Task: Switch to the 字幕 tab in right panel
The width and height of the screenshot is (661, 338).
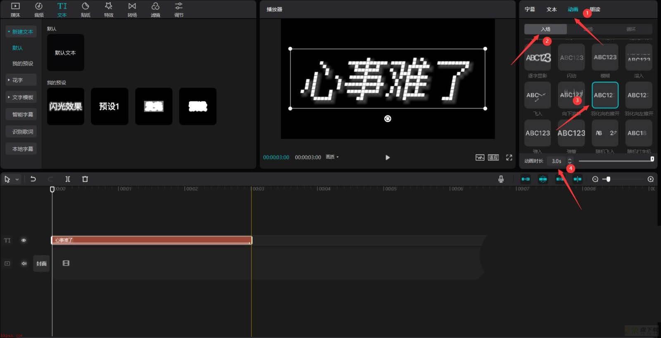Action: [530, 9]
